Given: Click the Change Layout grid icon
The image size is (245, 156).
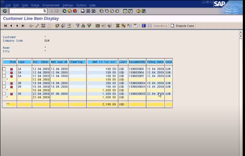Looking at the screenshot, I should (98, 26).
